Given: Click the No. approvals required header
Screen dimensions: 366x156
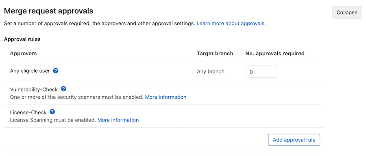Looking at the screenshot, I should [275, 53].
